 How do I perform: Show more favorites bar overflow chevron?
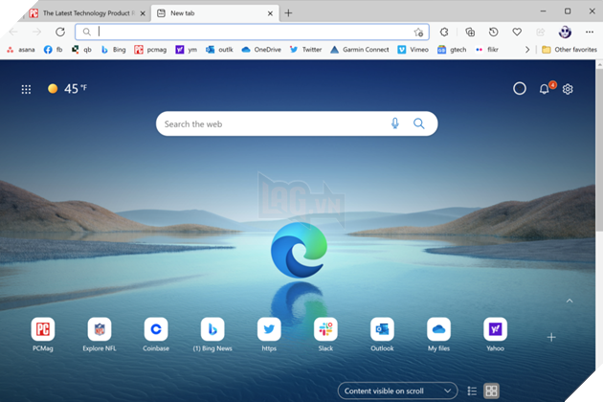click(527, 50)
